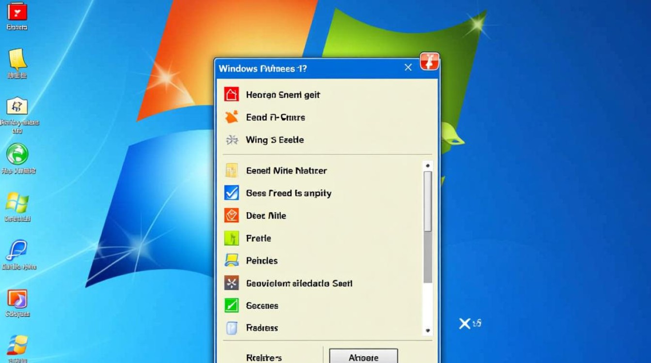Select the Wing S Ezetle menu entry
Viewport: 651px width, 363px height.
click(x=275, y=140)
